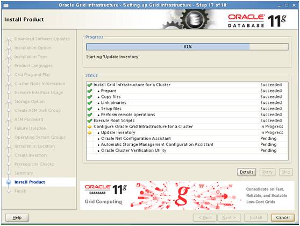Select the 'Prepare' status row
This screenshot has width=300, height=226.
pos(187,90)
